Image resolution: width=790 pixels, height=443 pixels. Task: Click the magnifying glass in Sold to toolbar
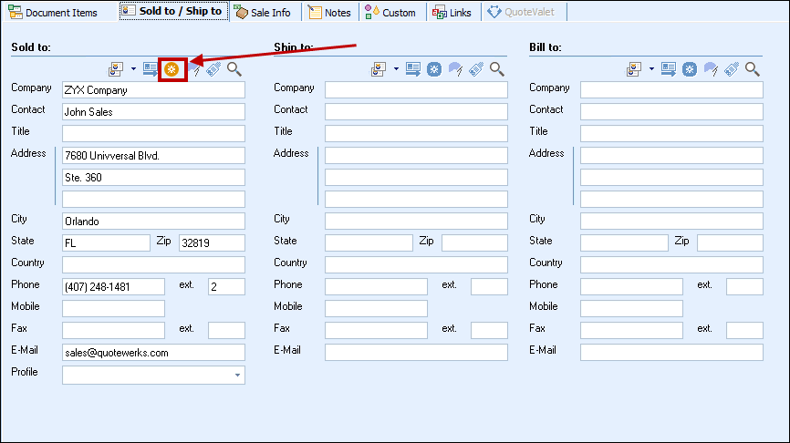(234, 69)
